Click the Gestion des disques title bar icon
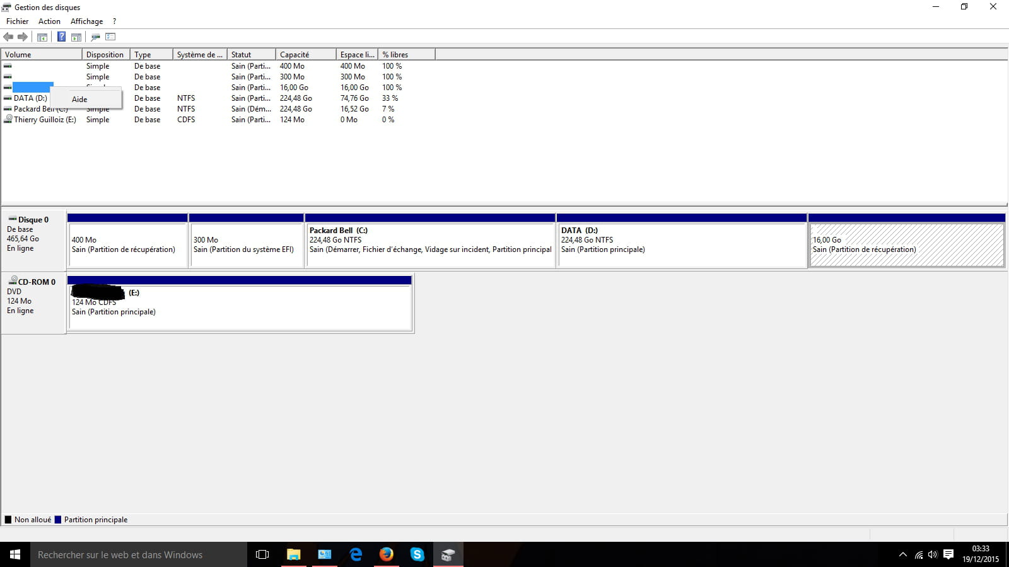Screen dimensions: 1009x567 click(x=6, y=8)
